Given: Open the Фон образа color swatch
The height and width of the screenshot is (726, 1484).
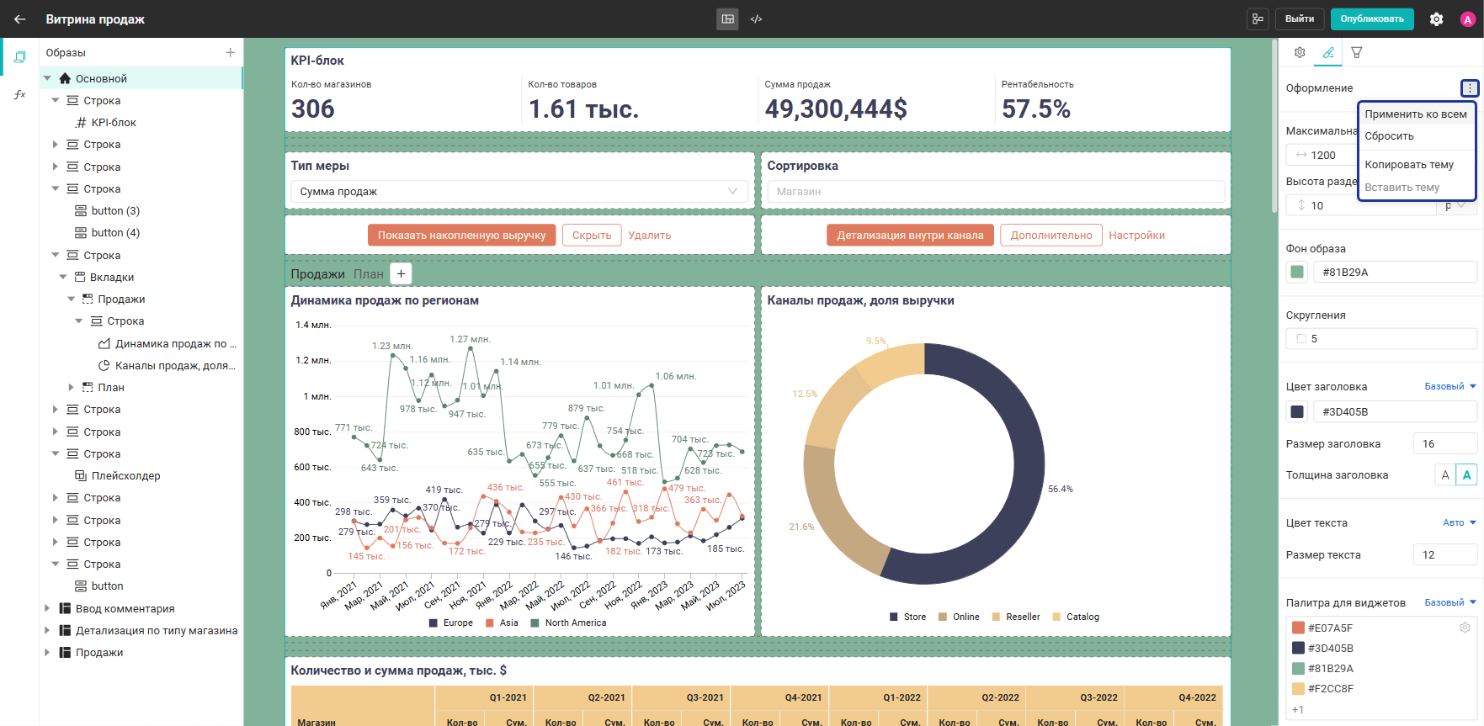Looking at the screenshot, I should tap(1297, 272).
